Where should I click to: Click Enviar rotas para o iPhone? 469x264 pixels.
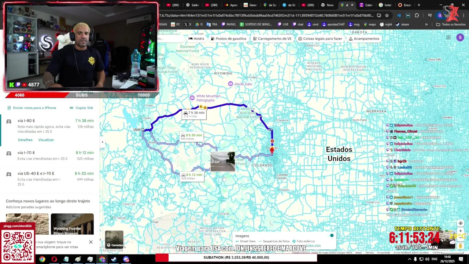point(32,108)
